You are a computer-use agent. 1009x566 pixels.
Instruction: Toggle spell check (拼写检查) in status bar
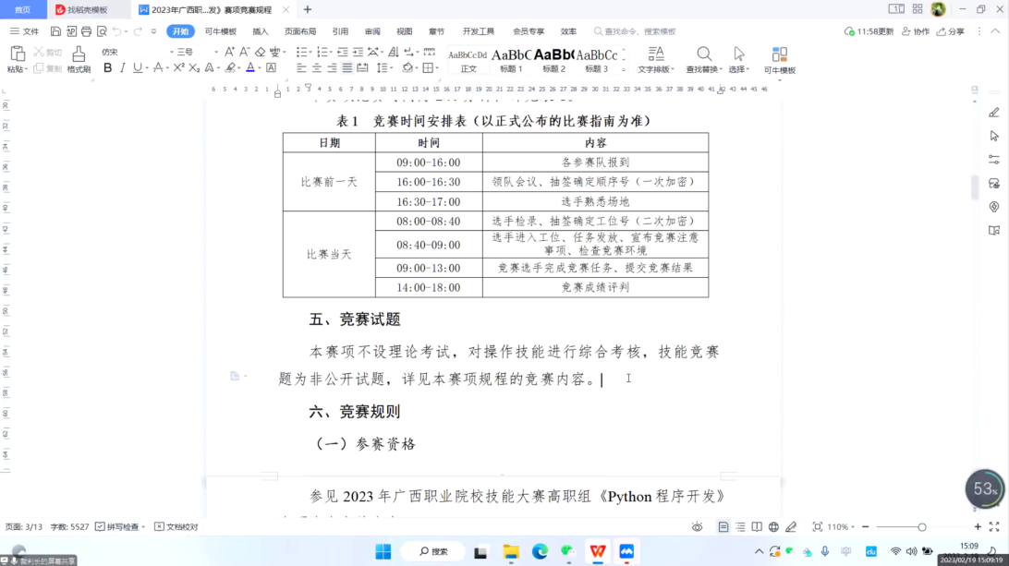(x=120, y=527)
